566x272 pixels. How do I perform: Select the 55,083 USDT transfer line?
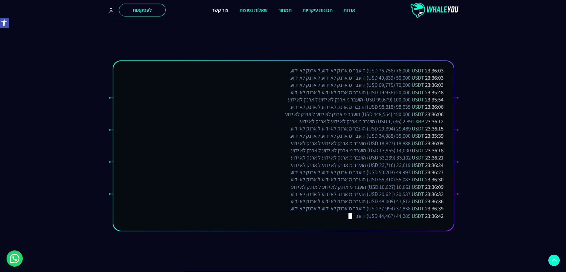[367, 180]
